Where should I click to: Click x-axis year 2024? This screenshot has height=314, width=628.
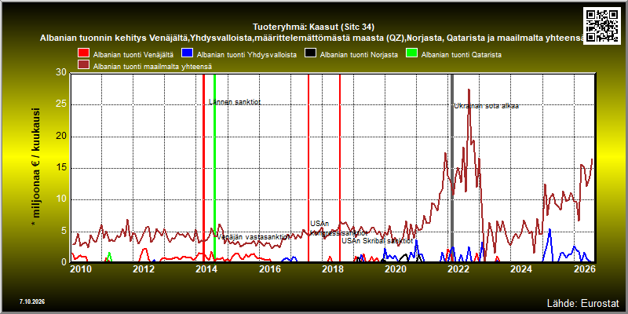click(x=520, y=269)
